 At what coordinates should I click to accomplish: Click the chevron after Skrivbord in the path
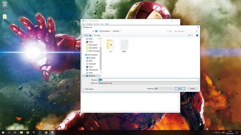coord(120,31)
